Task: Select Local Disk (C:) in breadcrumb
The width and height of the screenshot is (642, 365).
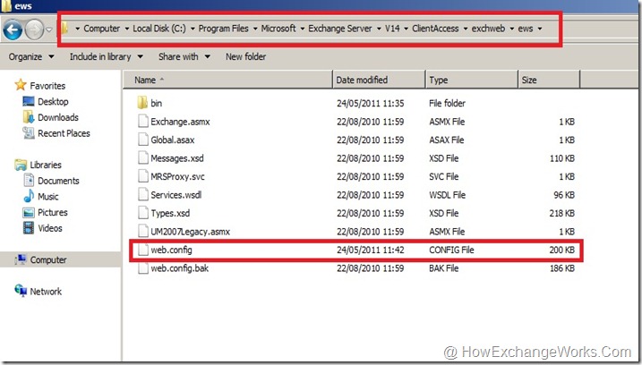Action: click(158, 29)
